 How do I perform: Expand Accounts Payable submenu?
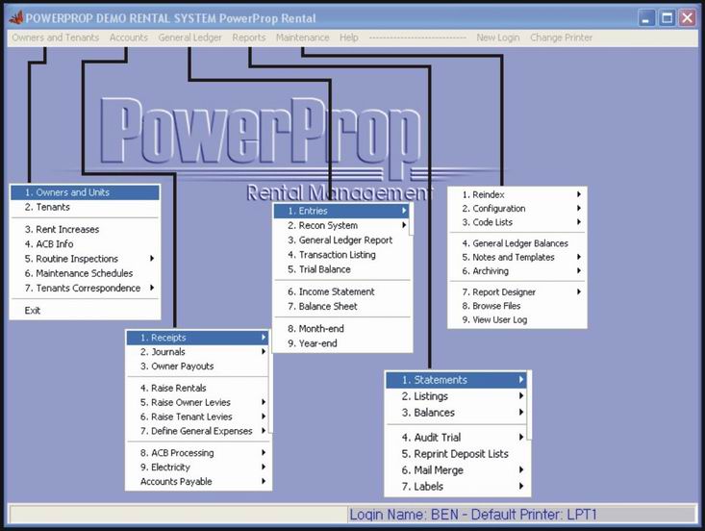pos(197,482)
